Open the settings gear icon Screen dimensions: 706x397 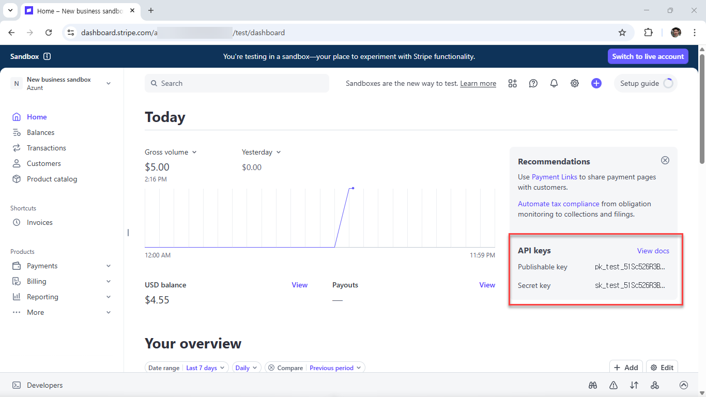click(x=575, y=83)
